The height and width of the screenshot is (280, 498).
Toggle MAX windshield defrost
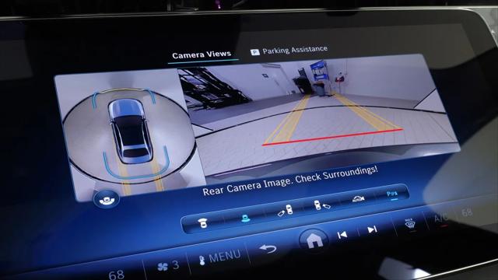click(409, 224)
